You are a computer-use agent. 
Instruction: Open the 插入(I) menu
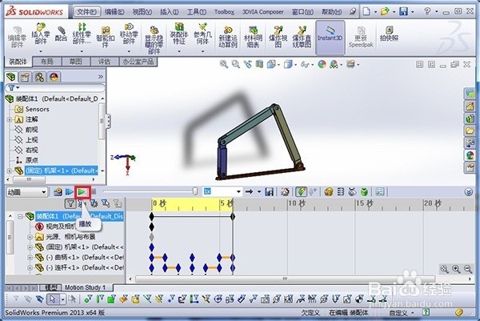[x=170, y=12]
